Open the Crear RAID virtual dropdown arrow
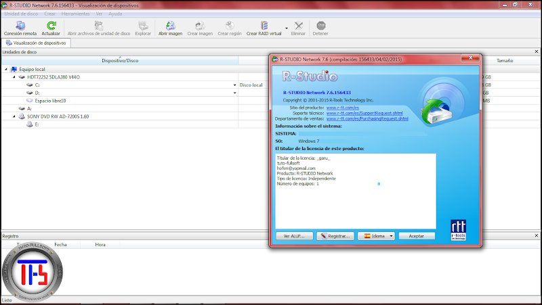542x305 pixels. 286,28
